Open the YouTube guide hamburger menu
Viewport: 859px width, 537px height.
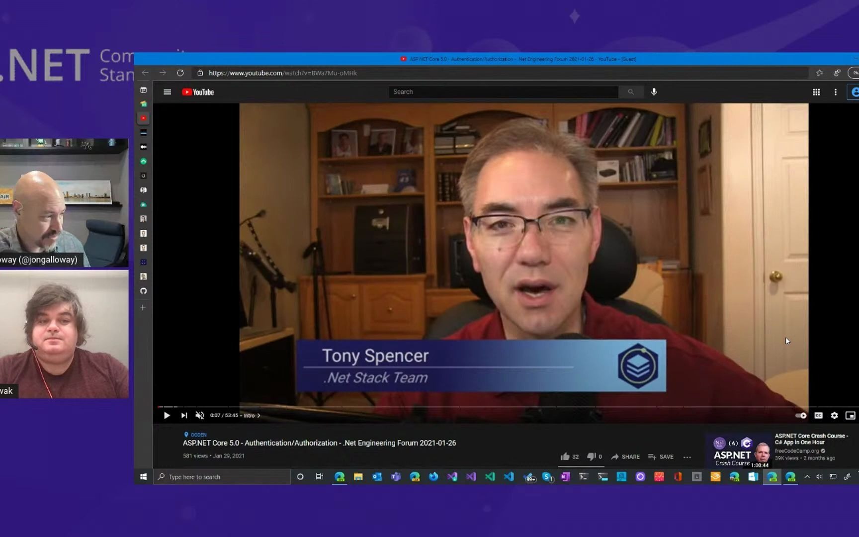pyautogui.click(x=167, y=91)
